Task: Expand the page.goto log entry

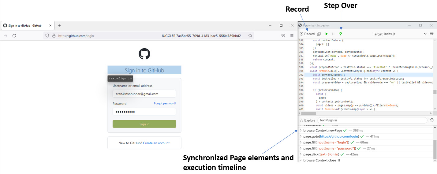Action: (301, 136)
